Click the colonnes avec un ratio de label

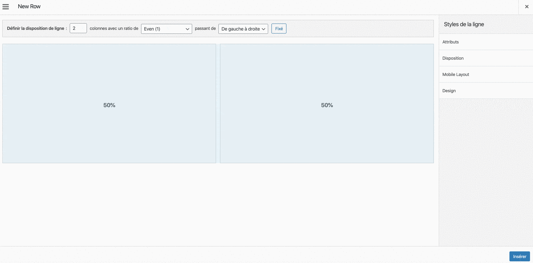click(114, 29)
